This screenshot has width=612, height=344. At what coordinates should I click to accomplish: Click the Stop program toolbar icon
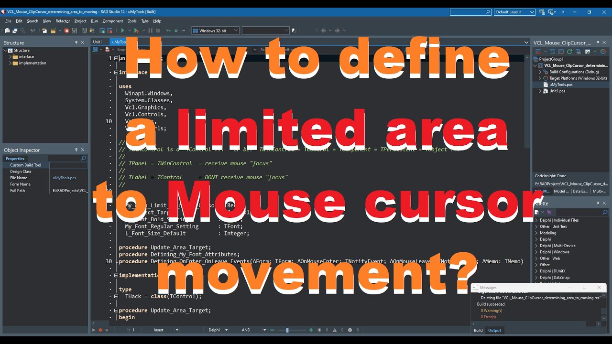158,31
